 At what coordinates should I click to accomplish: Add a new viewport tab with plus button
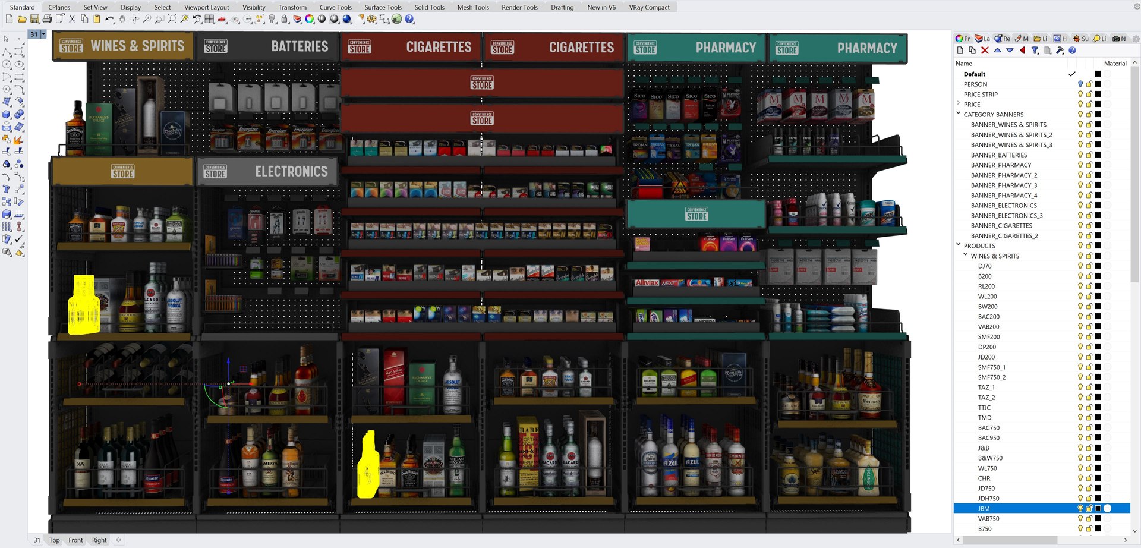[x=118, y=540]
